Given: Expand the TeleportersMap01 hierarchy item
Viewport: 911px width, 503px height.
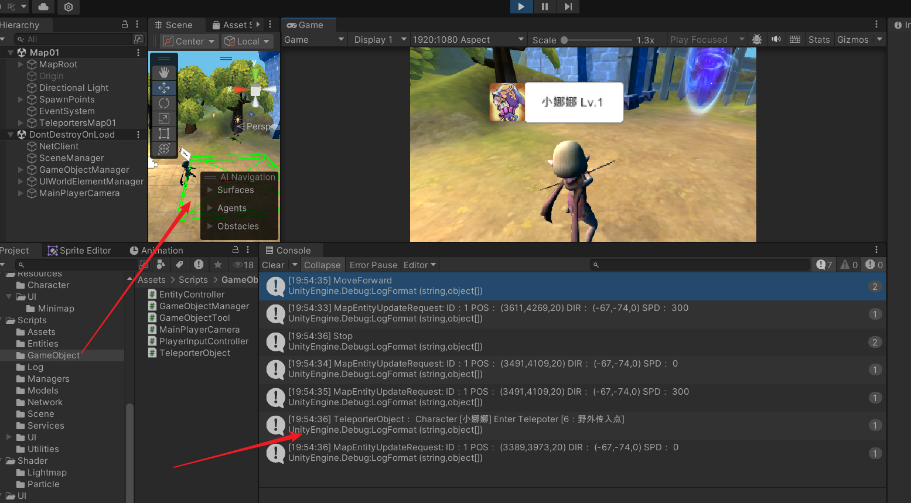Looking at the screenshot, I should coord(21,123).
